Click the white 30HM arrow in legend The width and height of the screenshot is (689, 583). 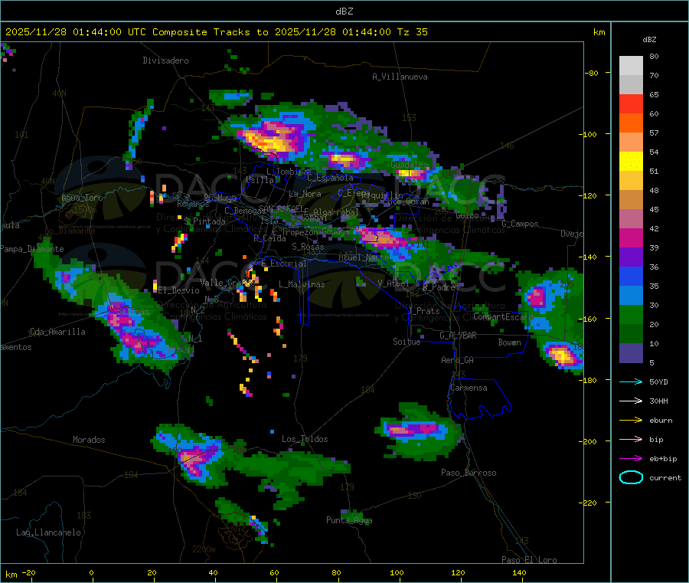click(631, 401)
